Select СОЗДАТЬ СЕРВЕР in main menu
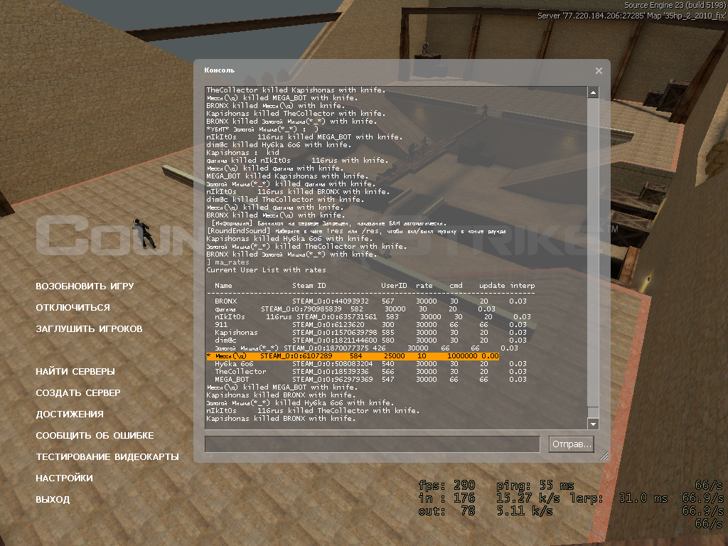 tap(78, 392)
